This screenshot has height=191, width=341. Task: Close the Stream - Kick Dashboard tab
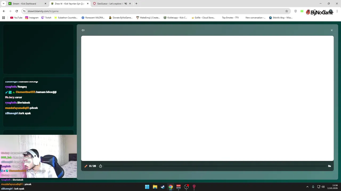(45, 4)
